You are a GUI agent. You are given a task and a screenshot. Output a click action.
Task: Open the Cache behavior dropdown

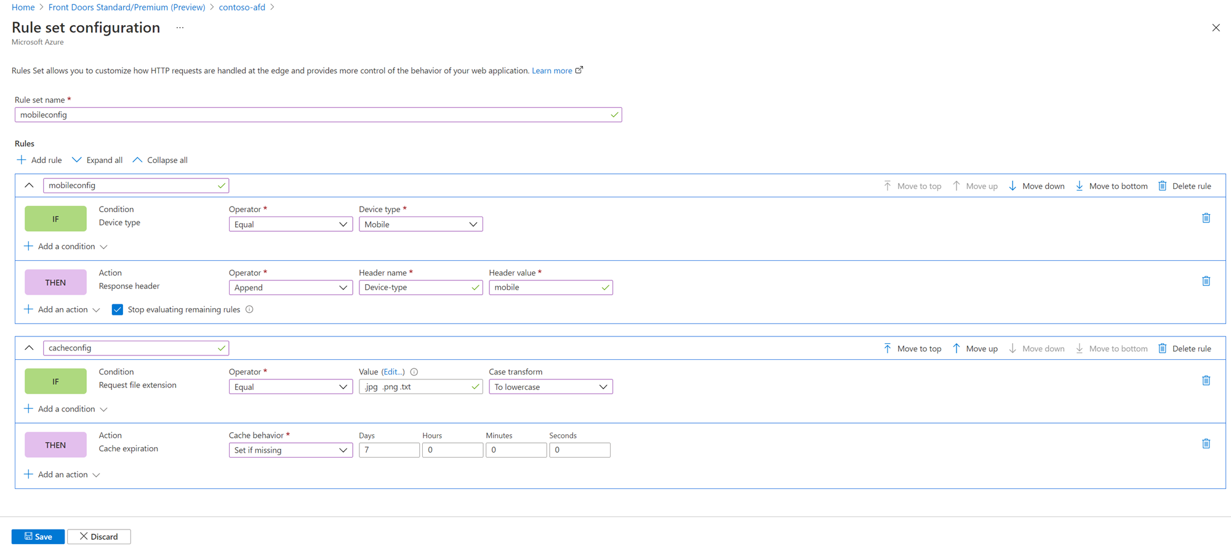(x=290, y=450)
